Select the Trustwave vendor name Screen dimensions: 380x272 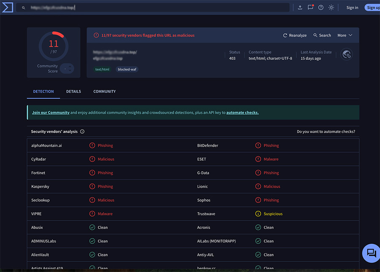[x=206, y=214]
